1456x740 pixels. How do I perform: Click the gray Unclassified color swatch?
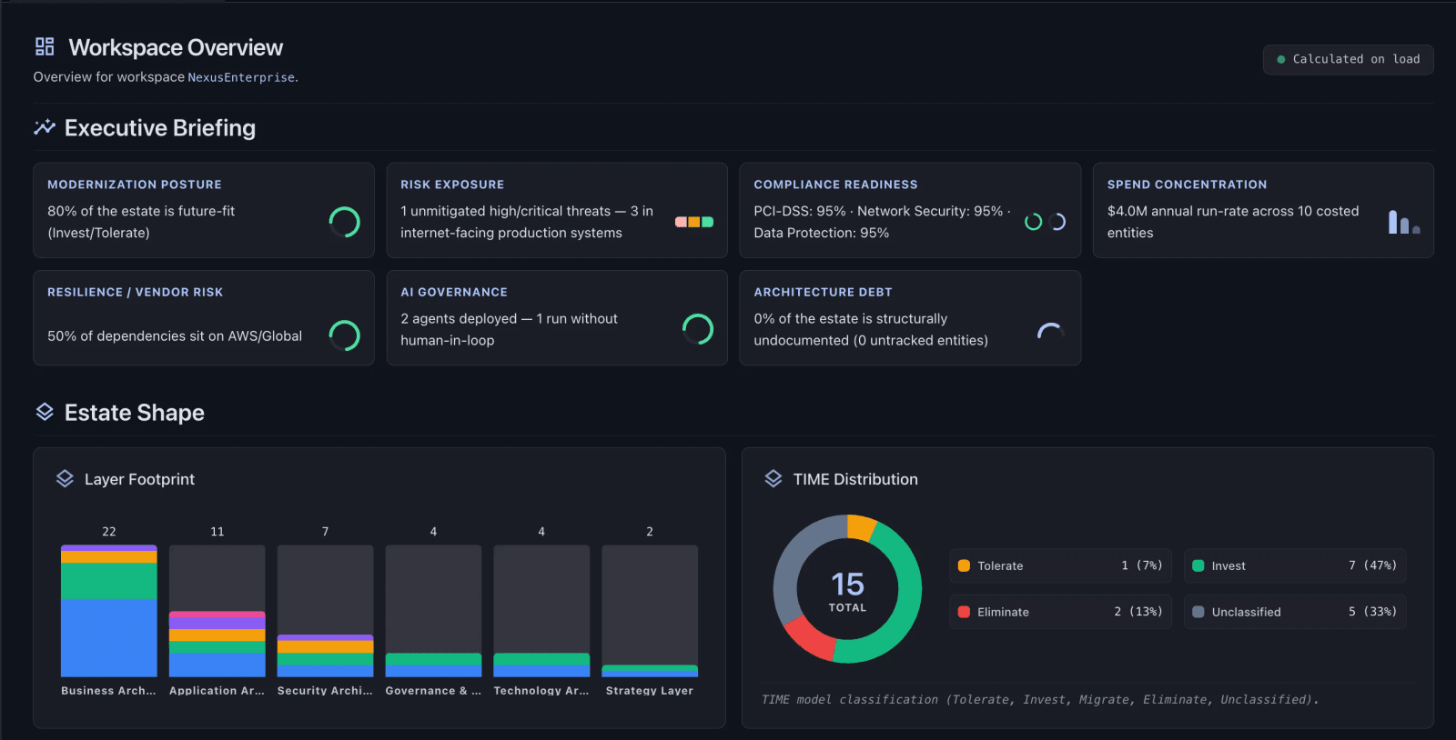(x=1198, y=612)
